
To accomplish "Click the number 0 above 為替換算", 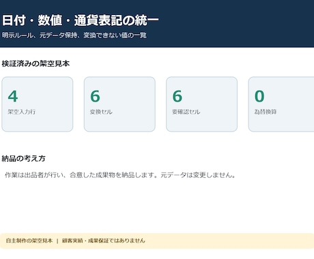I will click(x=259, y=96).
